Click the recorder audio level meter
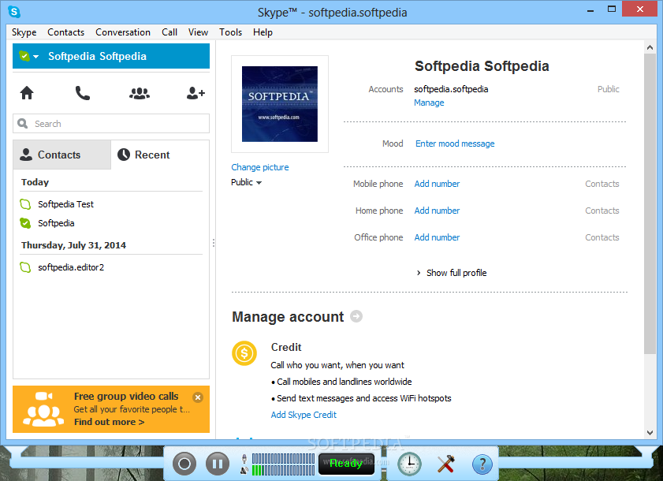 pyautogui.click(x=283, y=464)
